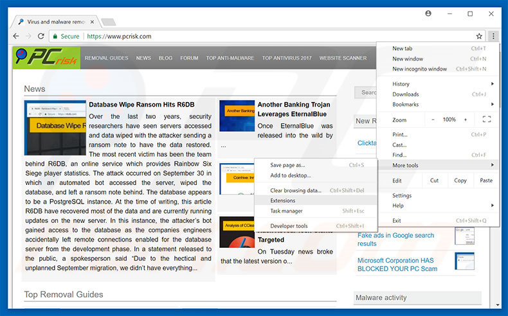Close the Virus and malware removal tab
Viewport: 508px width, 316px height.
coord(92,22)
